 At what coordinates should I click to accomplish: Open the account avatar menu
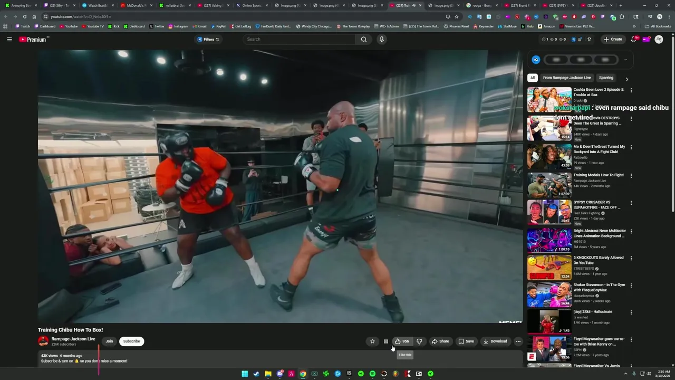tap(659, 39)
